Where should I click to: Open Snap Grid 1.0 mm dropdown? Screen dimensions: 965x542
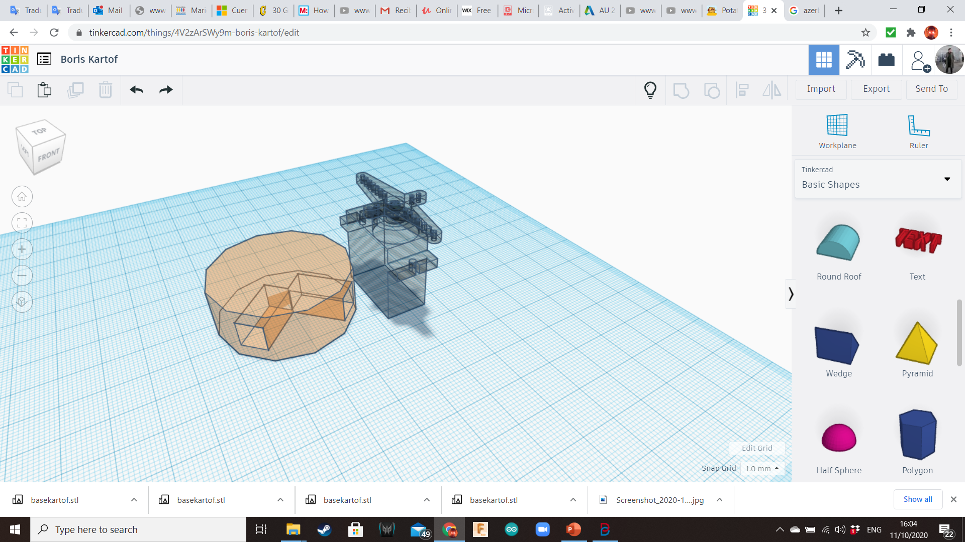pos(762,469)
